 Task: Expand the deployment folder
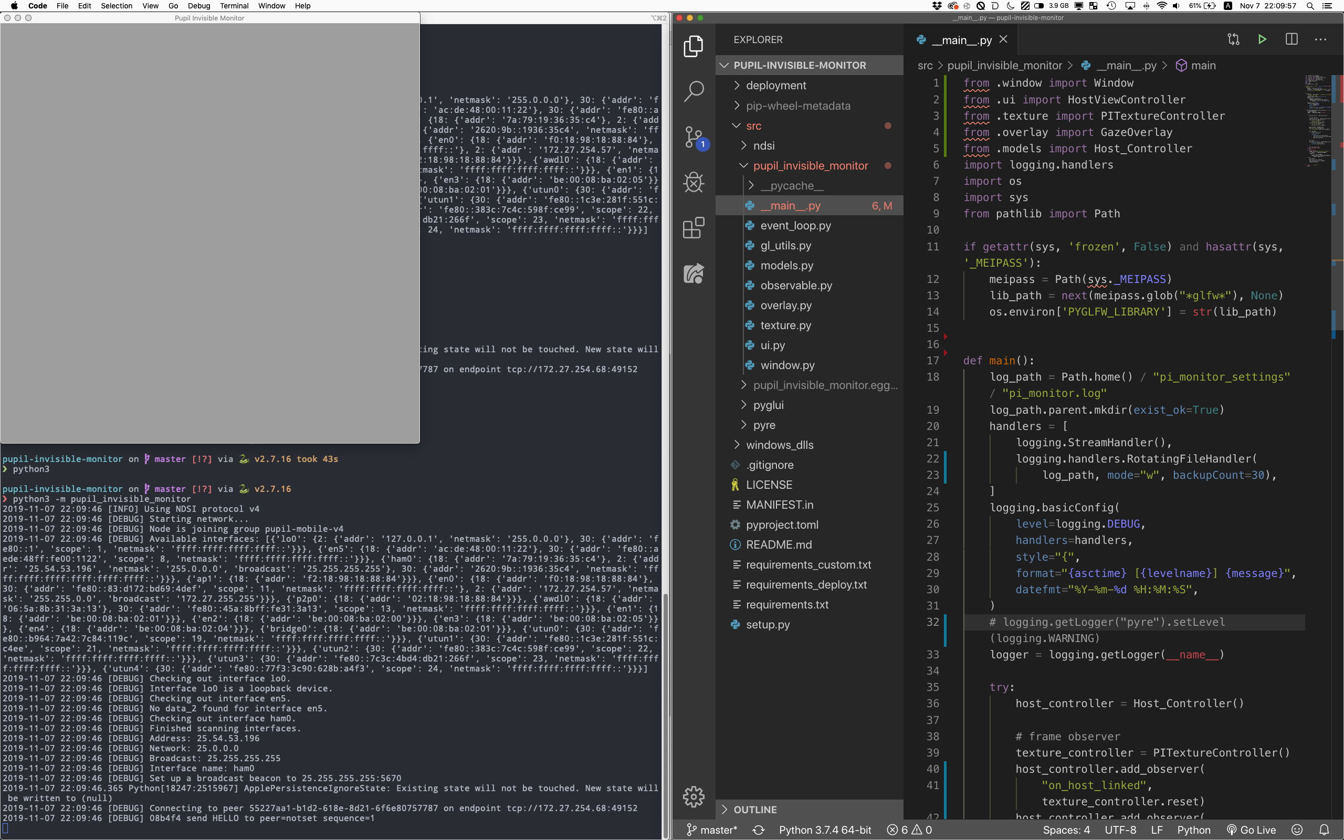[809, 86]
